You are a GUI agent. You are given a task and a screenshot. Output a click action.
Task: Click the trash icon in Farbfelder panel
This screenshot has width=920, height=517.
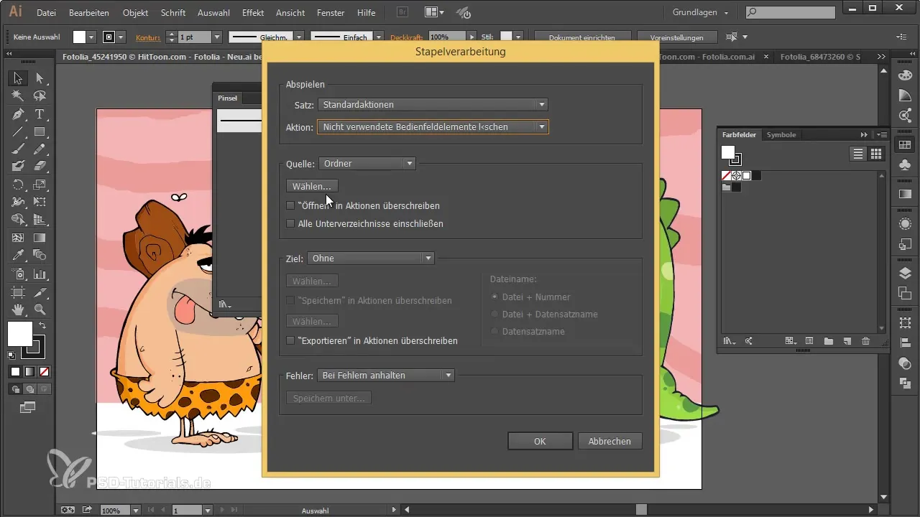pyautogui.click(x=865, y=341)
